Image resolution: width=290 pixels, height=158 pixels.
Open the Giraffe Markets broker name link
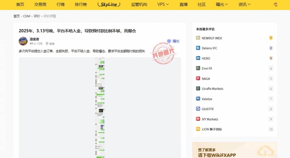212,89
